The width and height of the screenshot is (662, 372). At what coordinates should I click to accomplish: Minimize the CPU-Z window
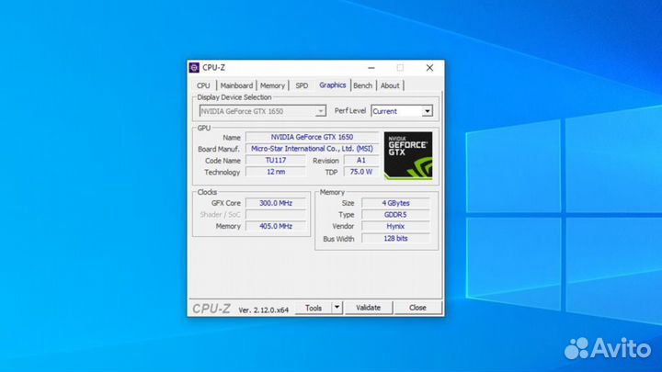[x=371, y=67]
